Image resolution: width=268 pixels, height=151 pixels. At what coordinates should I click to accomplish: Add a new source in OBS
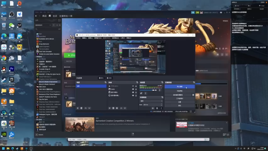(110, 108)
